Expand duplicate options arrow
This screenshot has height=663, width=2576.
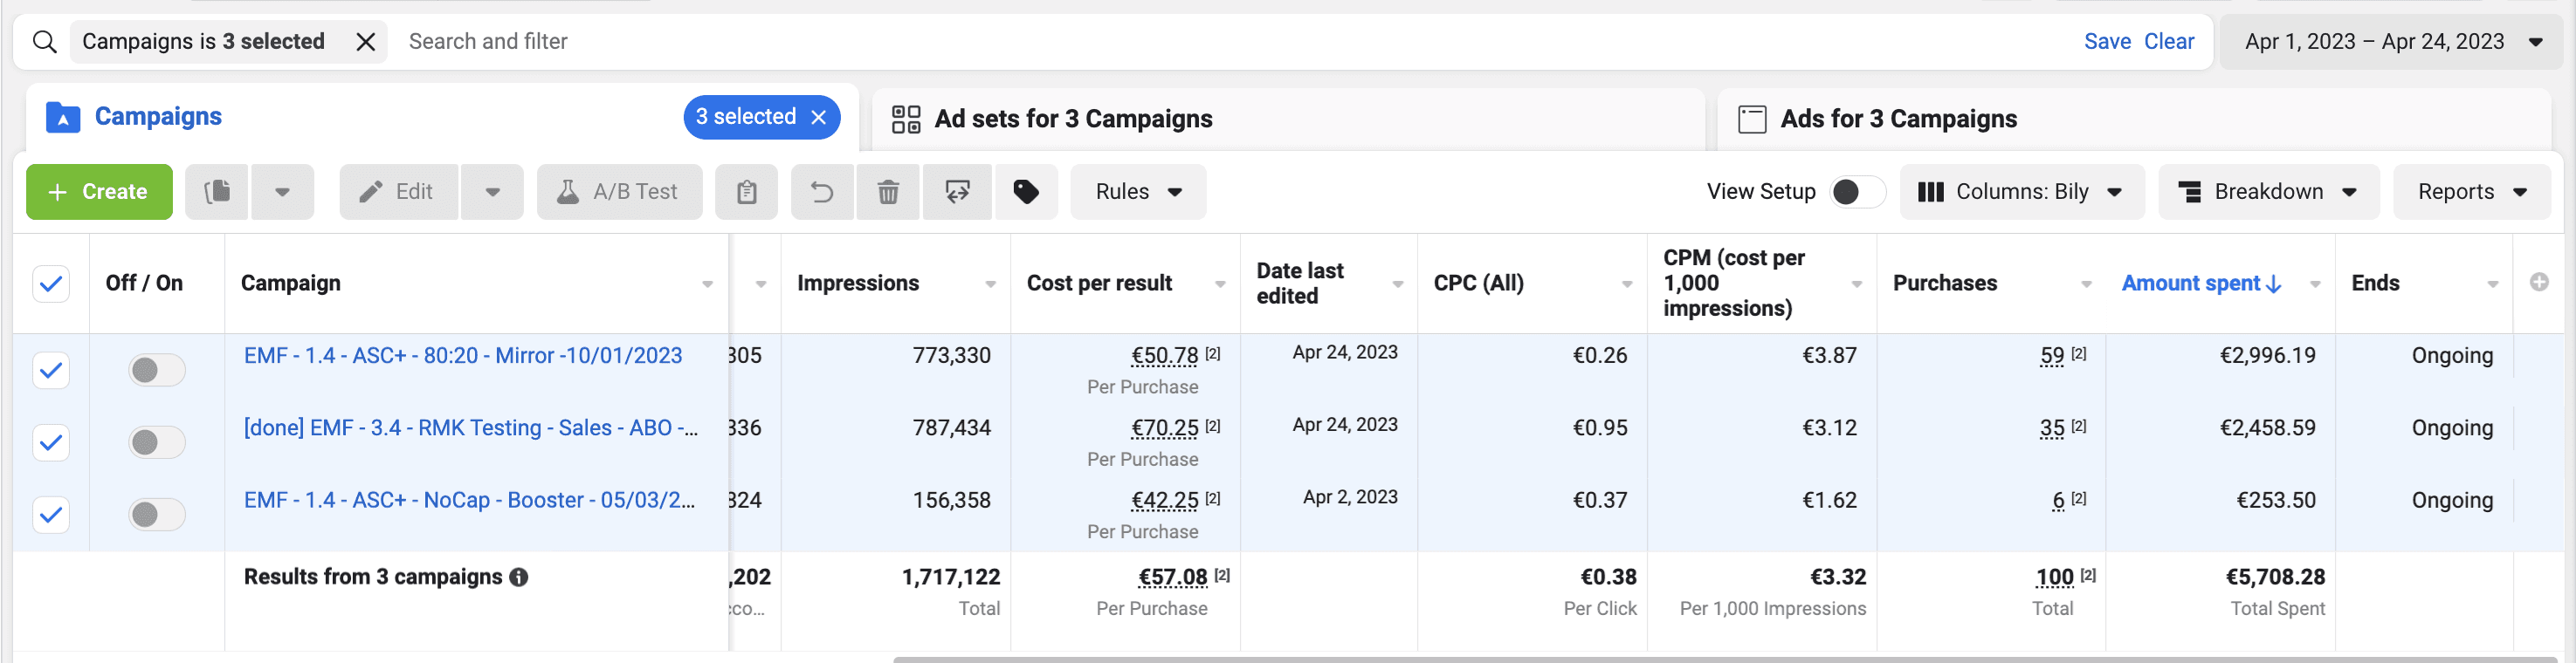282,192
